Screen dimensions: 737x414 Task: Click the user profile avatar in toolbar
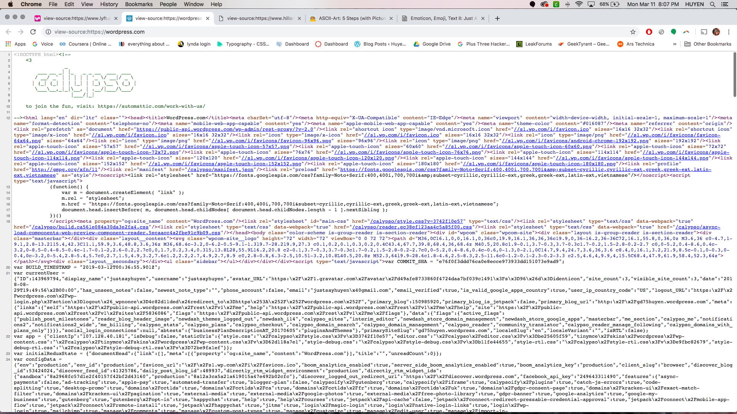716,32
